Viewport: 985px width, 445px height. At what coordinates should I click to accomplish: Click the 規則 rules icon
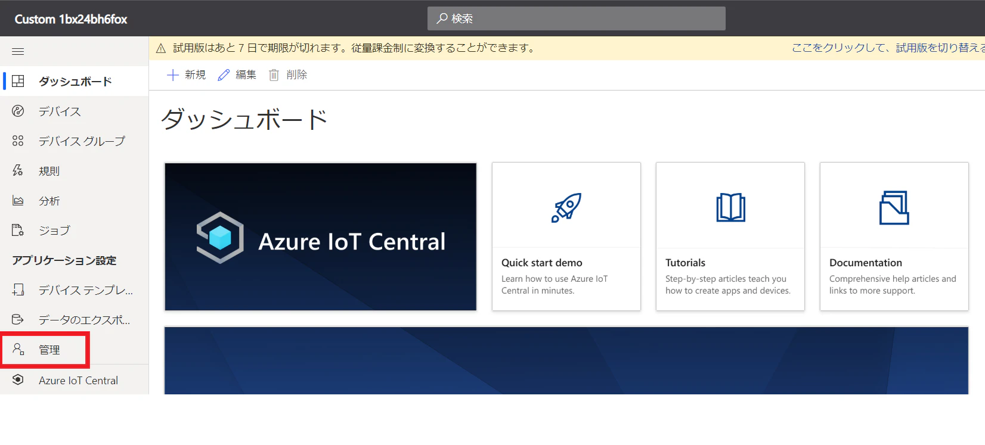coord(18,170)
